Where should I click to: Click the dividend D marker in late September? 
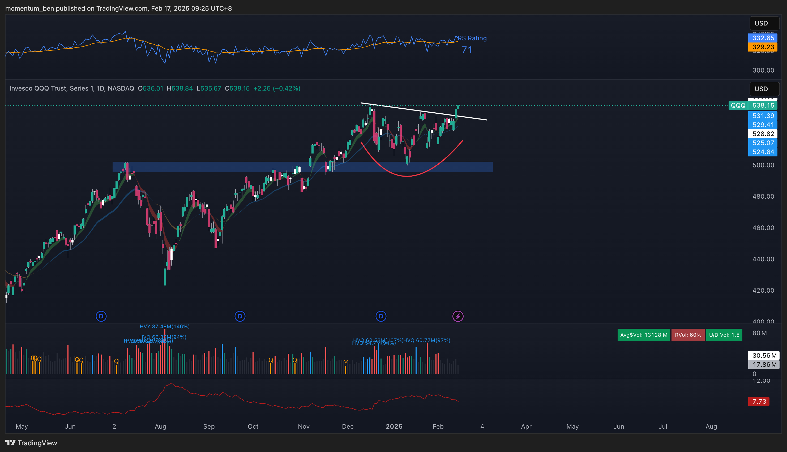point(240,316)
